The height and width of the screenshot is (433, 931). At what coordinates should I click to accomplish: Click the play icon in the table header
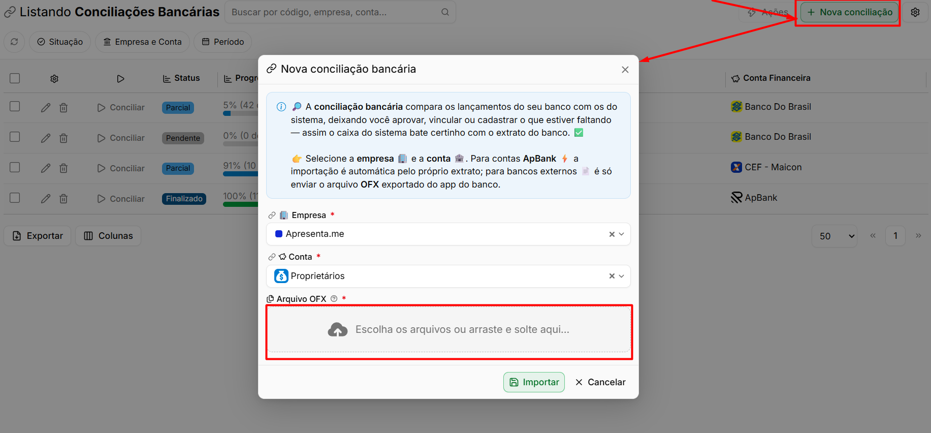pyautogui.click(x=120, y=79)
